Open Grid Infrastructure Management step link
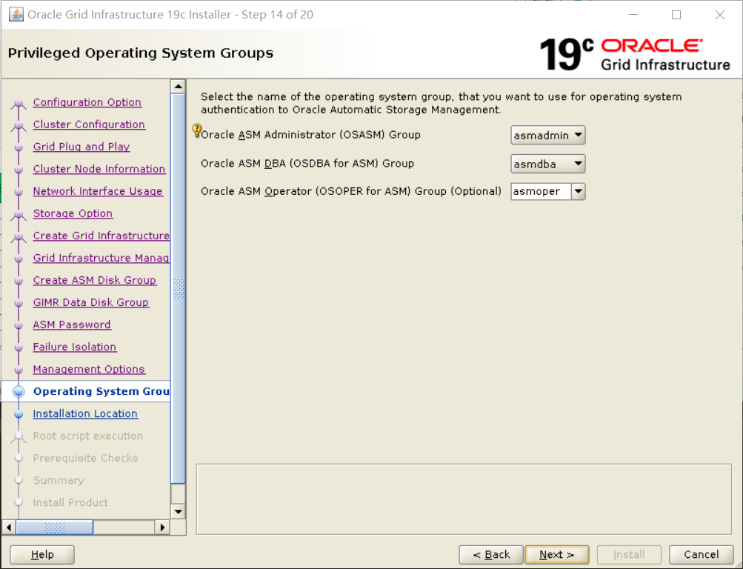 click(101, 259)
